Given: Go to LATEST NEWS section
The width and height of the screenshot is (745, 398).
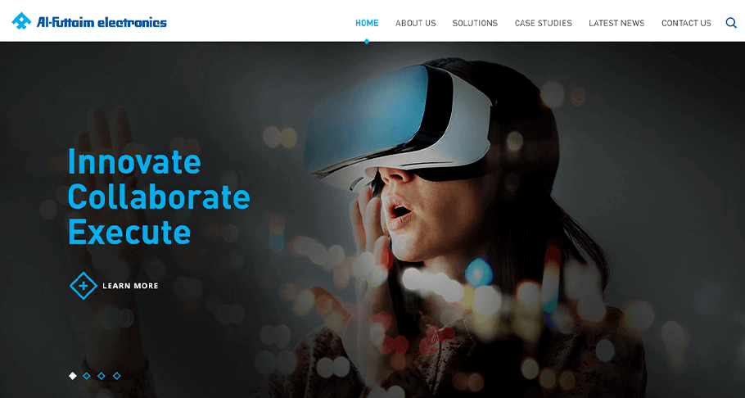Looking at the screenshot, I should (x=616, y=23).
